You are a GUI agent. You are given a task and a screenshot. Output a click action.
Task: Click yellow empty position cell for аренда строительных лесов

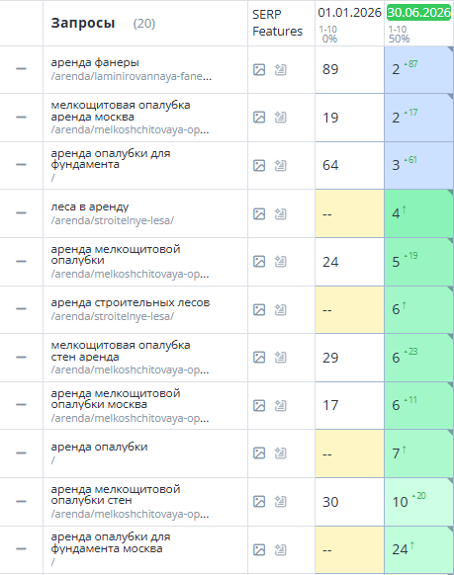(x=349, y=310)
